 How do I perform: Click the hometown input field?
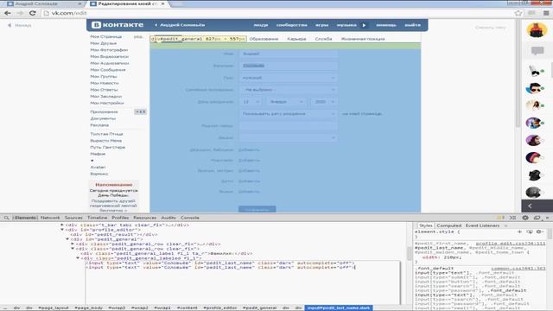click(x=288, y=125)
